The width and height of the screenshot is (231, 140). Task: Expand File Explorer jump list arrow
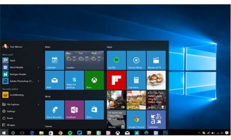38,104
